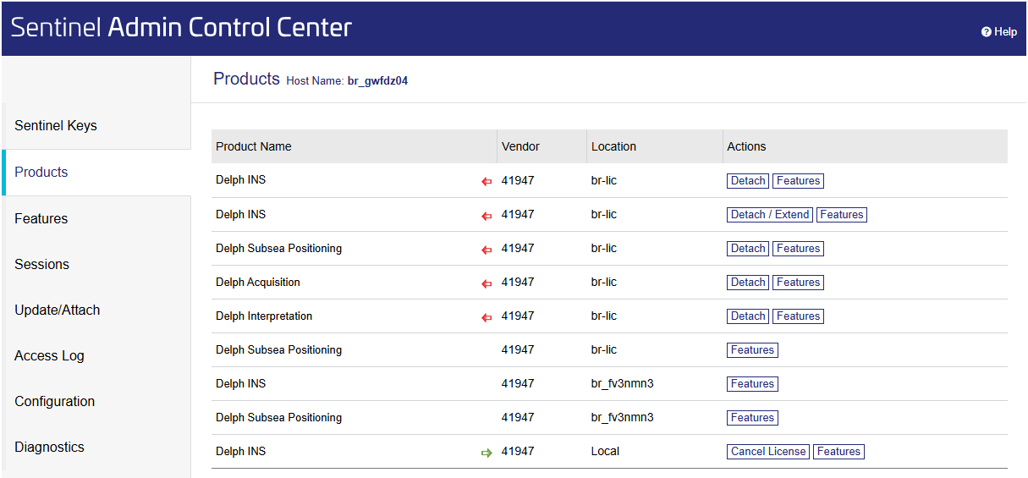Go to Features in the sidebar
The width and height of the screenshot is (1028, 478).
pyautogui.click(x=41, y=218)
